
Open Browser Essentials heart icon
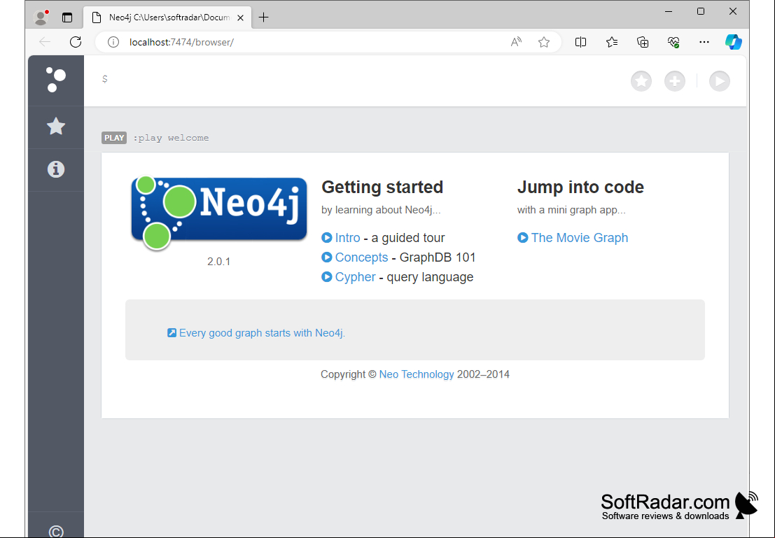tap(673, 42)
